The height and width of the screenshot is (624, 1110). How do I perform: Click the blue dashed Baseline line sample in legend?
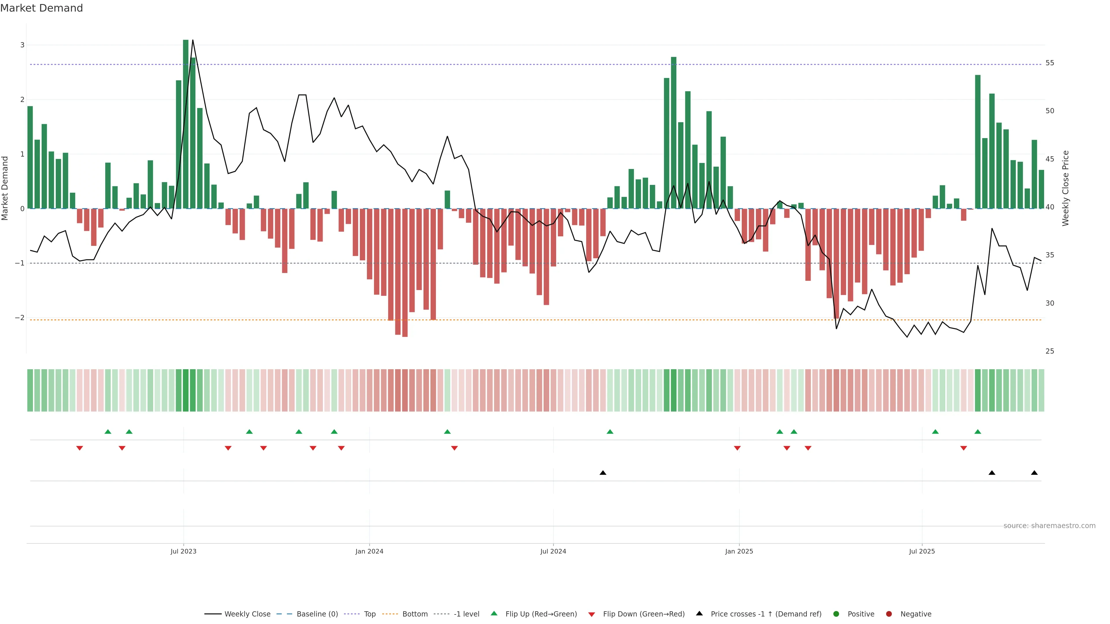click(284, 614)
